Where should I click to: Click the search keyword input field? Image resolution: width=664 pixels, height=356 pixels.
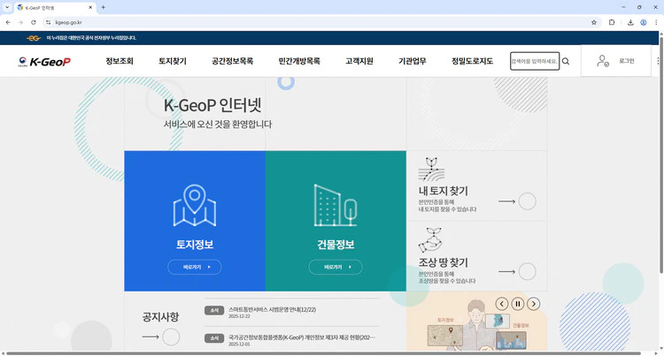click(535, 61)
